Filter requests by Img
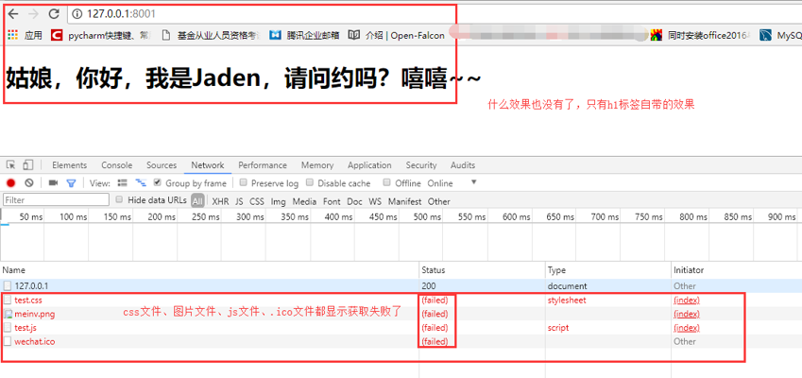802x378 pixels. click(279, 201)
